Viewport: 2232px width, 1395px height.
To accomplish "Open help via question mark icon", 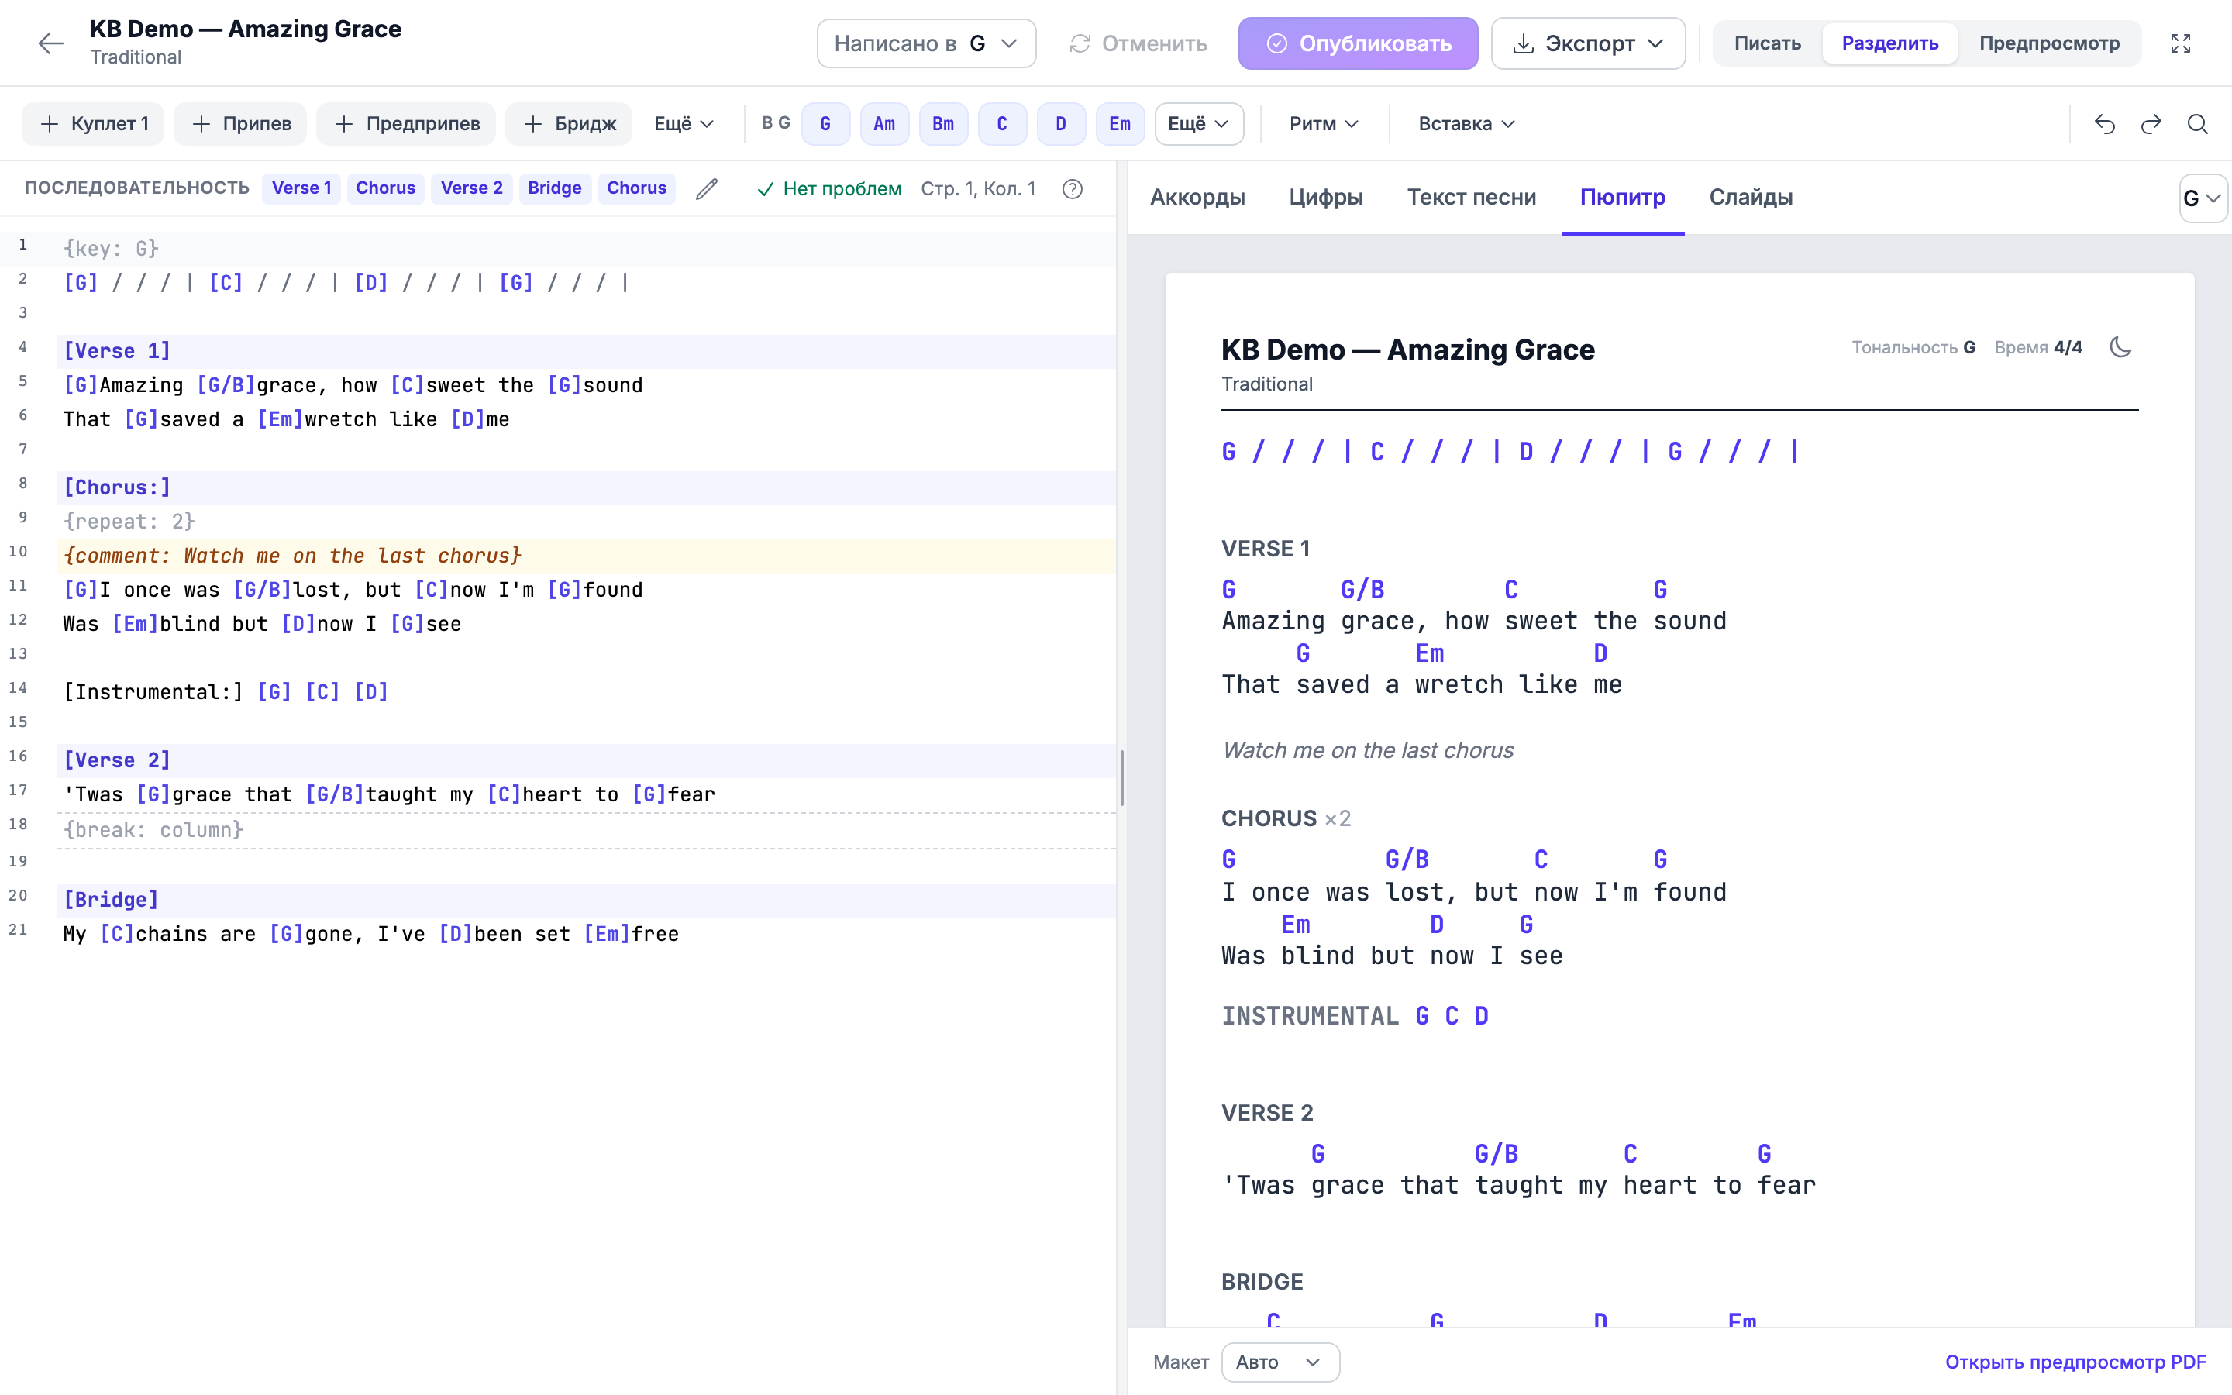I will click(x=1072, y=188).
